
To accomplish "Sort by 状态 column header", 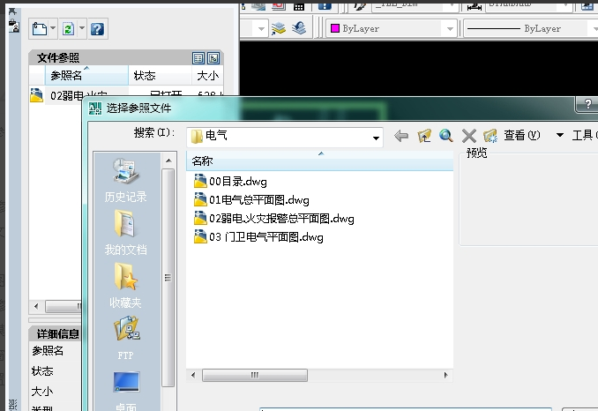I will pyautogui.click(x=160, y=75).
